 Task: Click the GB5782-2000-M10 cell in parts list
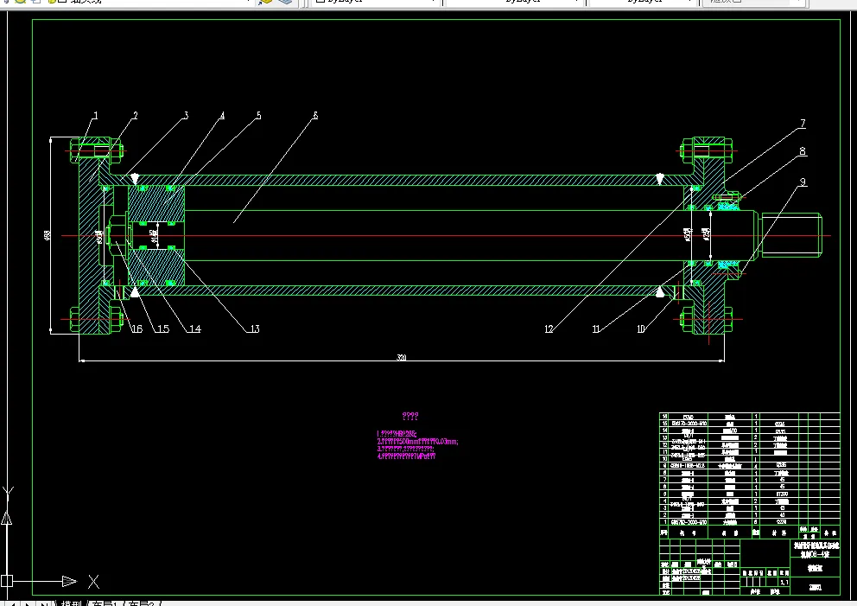click(689, 522)
